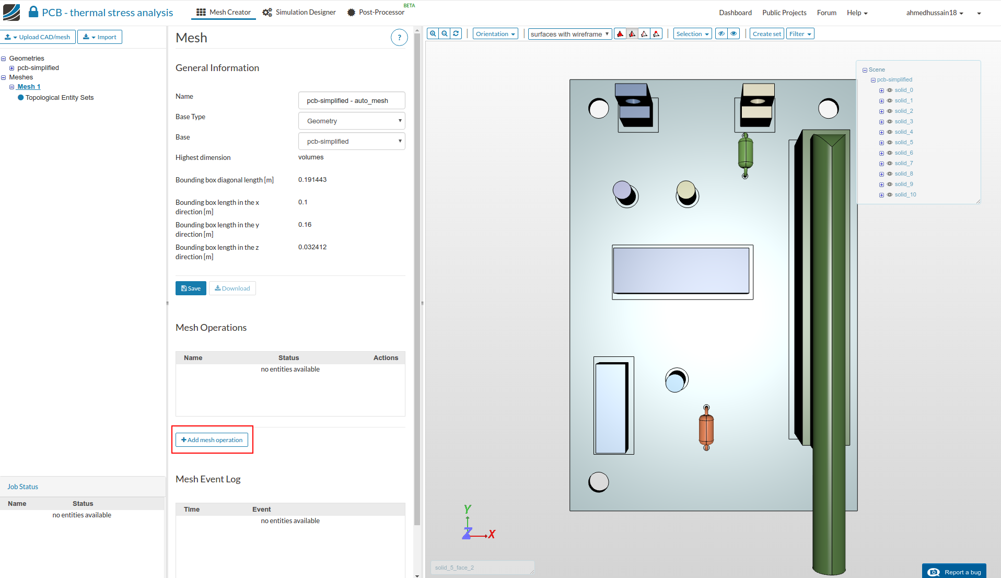
Task: Click the SimScale logo icon
Action: coord(11,12)
